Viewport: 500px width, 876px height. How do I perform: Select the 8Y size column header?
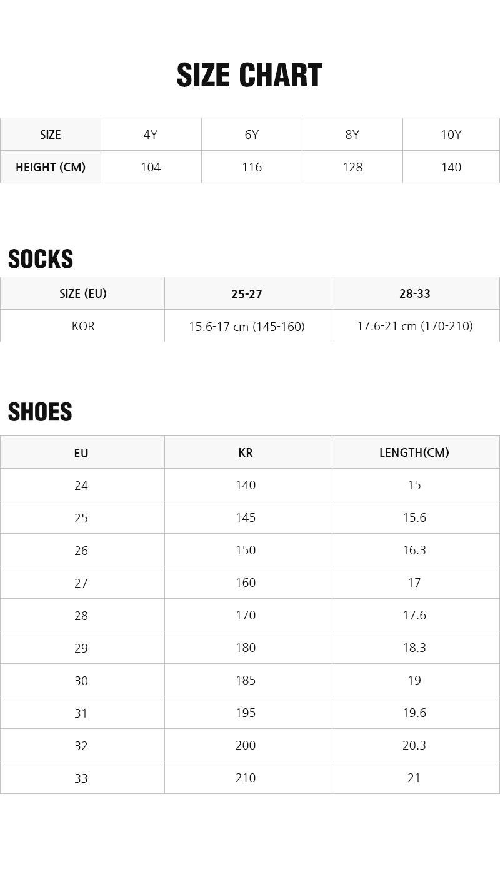click(352, 135)
